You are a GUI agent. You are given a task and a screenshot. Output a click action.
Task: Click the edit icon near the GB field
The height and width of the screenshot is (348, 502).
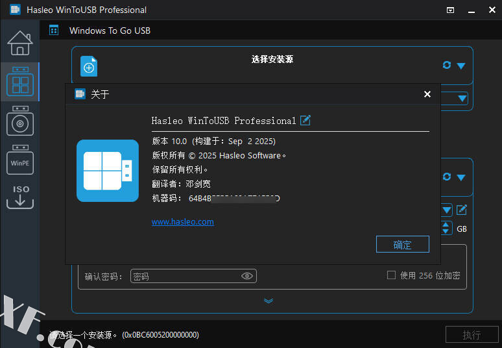point(462,210)
